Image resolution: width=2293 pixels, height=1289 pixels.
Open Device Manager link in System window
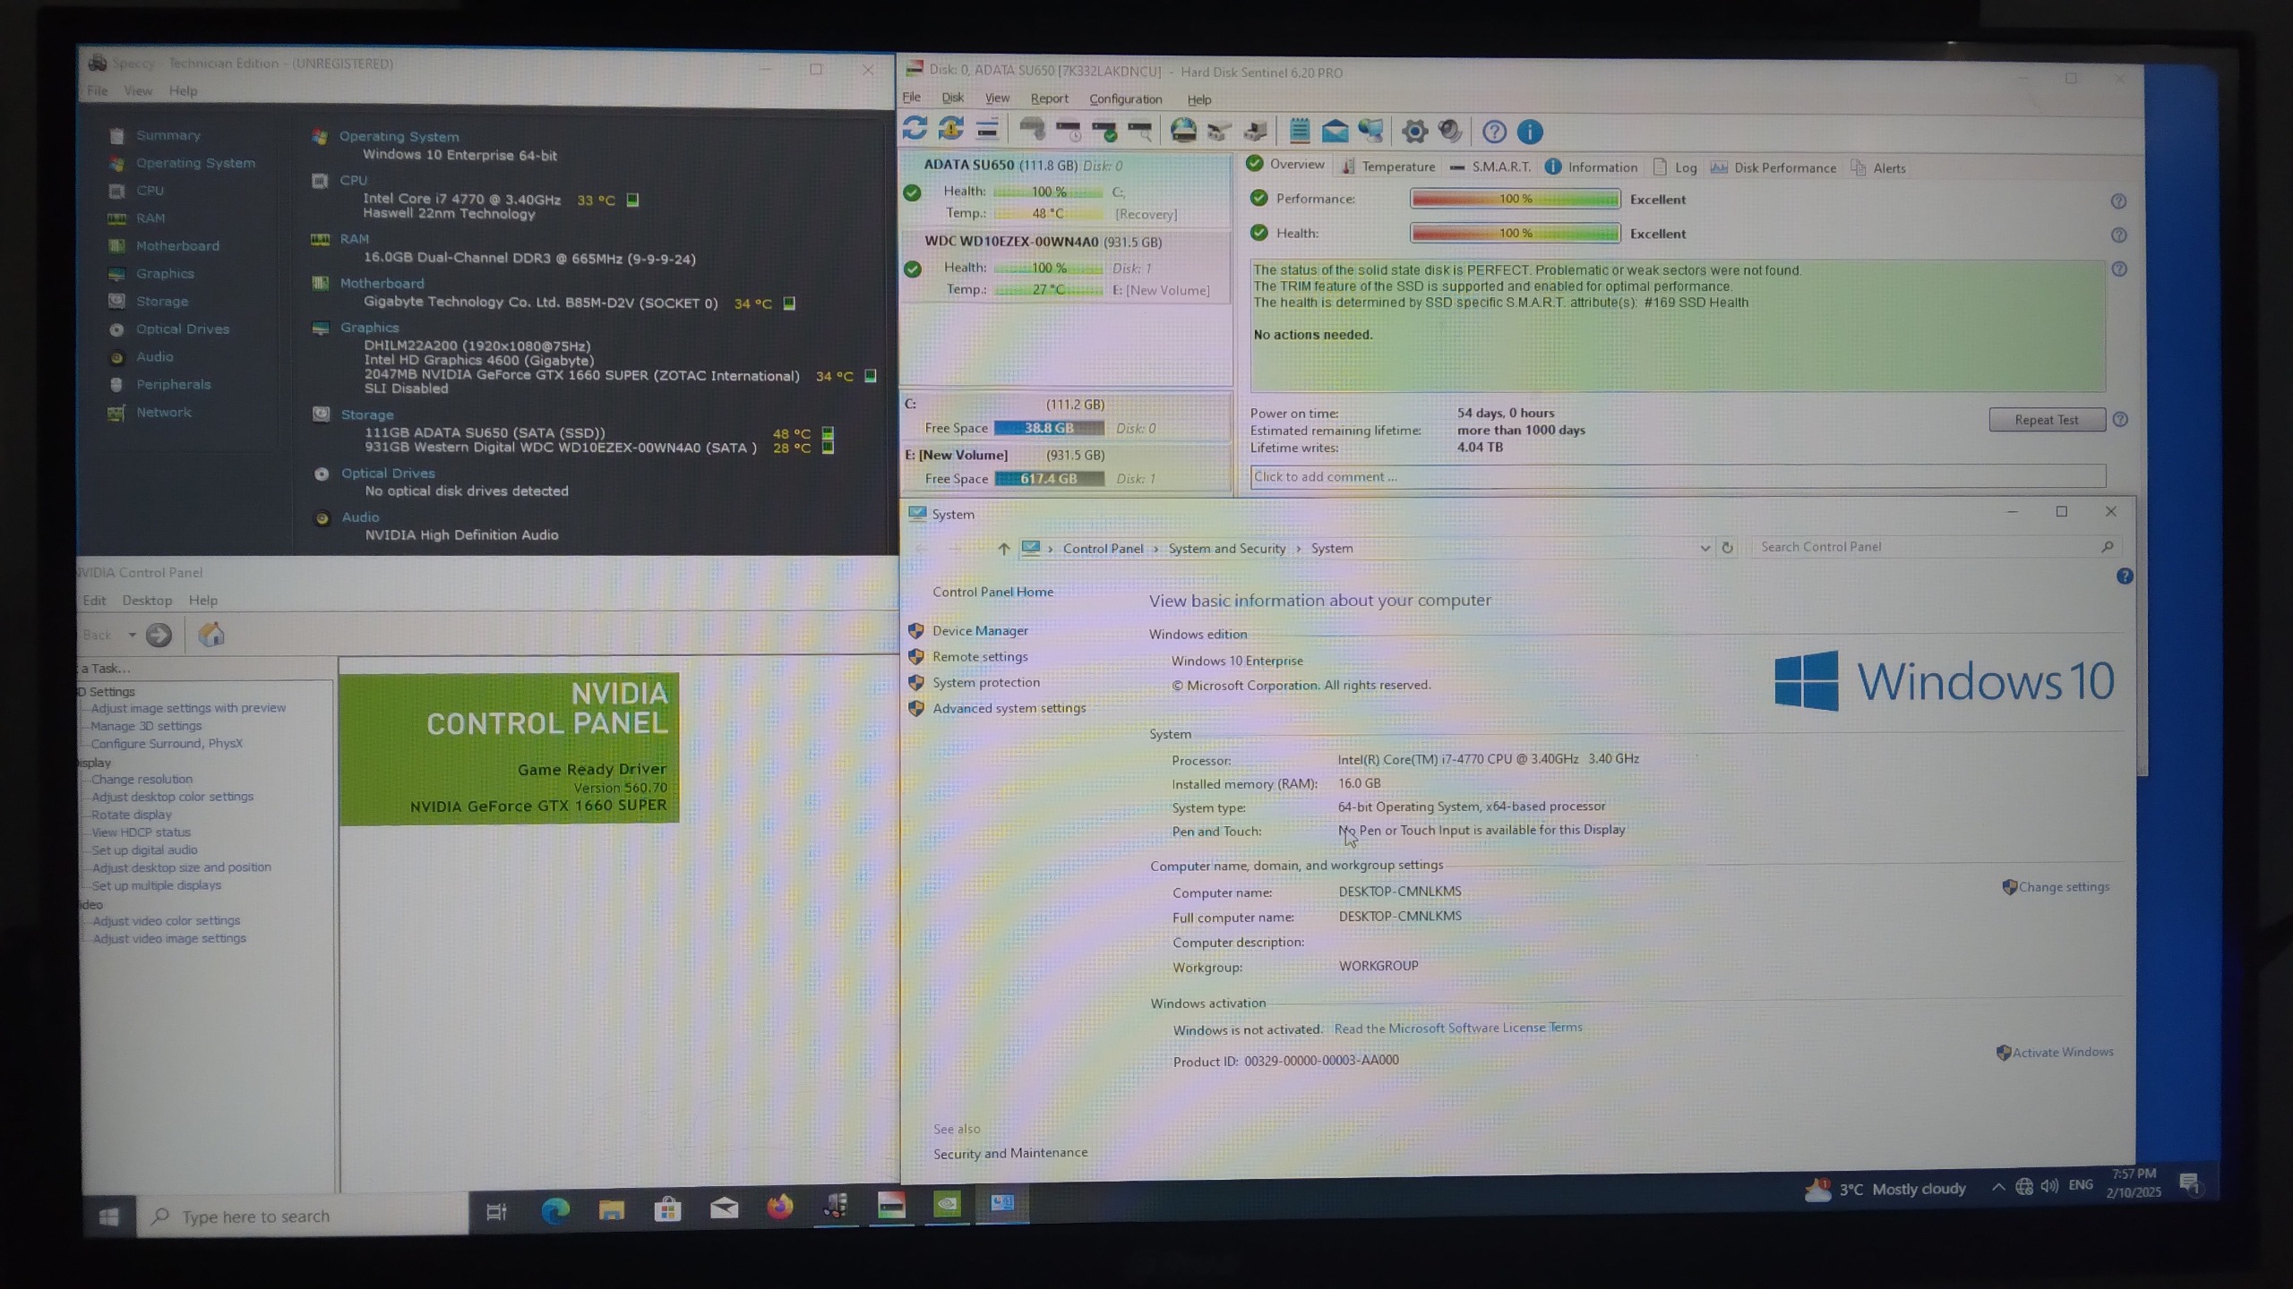[980, 630]
